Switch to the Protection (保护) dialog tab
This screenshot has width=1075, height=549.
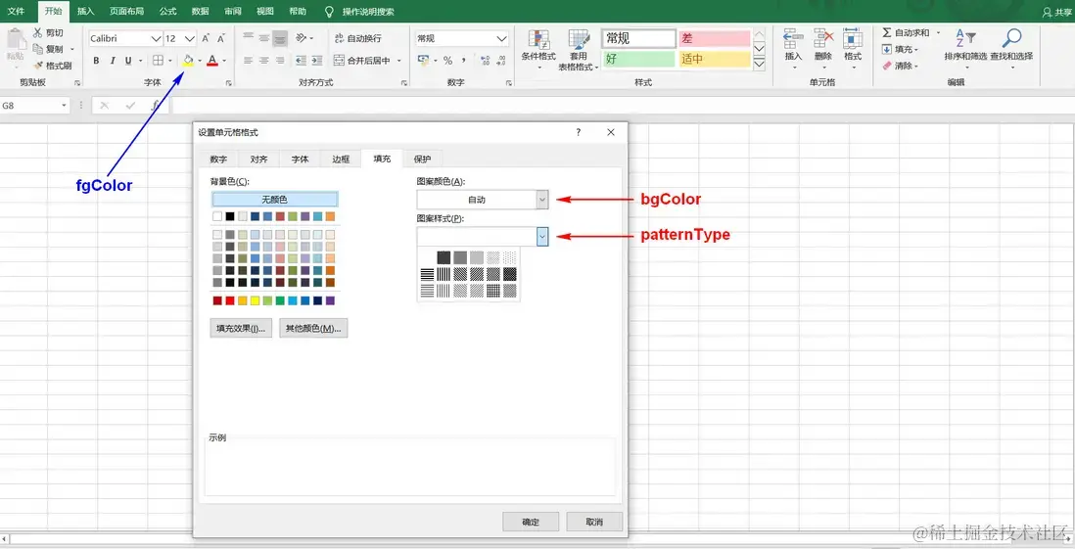coord(422,159)
